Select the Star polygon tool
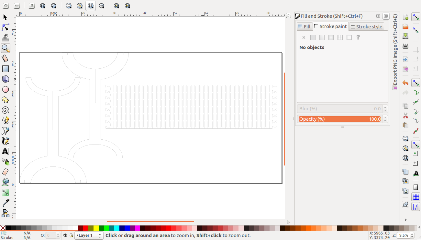The image size is (421, 240). 5,100
